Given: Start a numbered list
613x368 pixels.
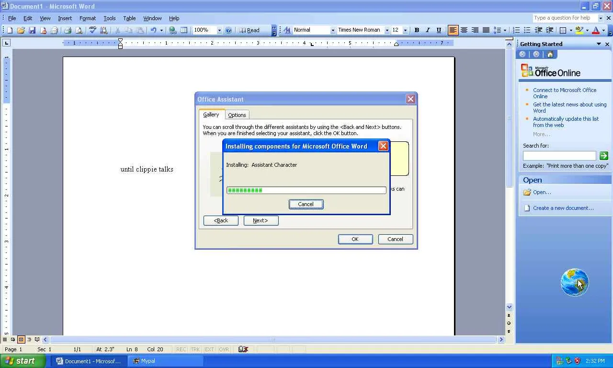Looking at the screenshot, I should click(516, 30).
